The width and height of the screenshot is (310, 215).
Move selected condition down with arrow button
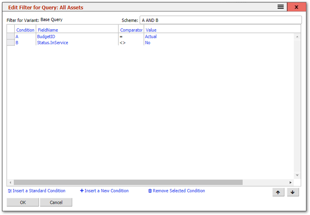tap(293, 192)
